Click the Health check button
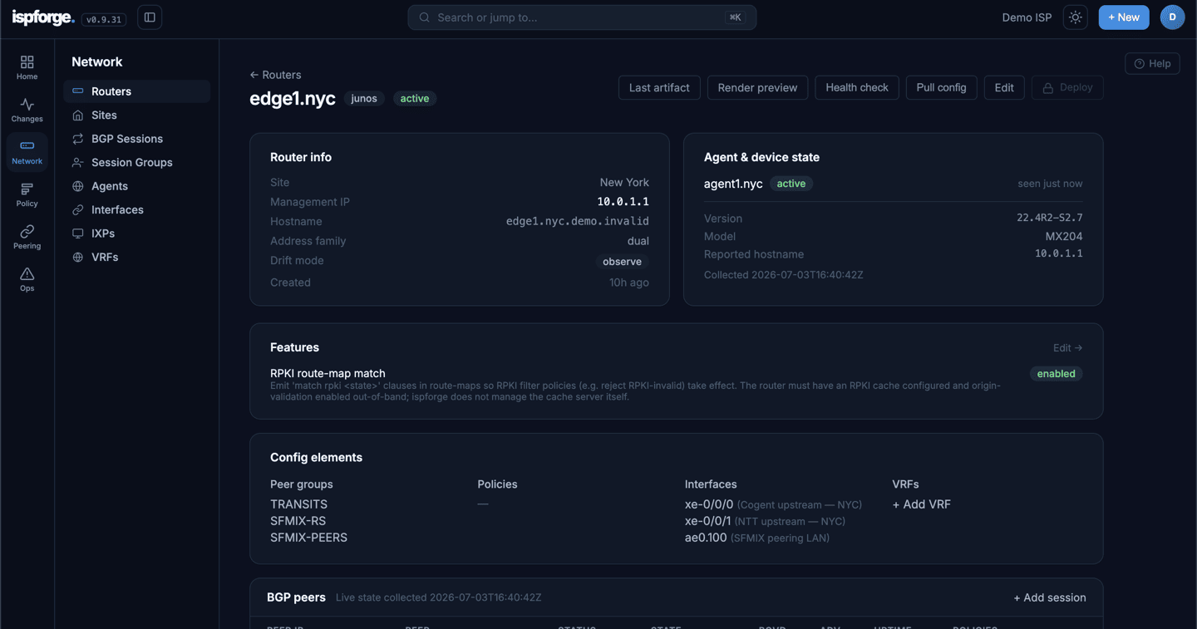Viewport: 1197px width, 629px height. pyautogui.click(x=856, y=87)
